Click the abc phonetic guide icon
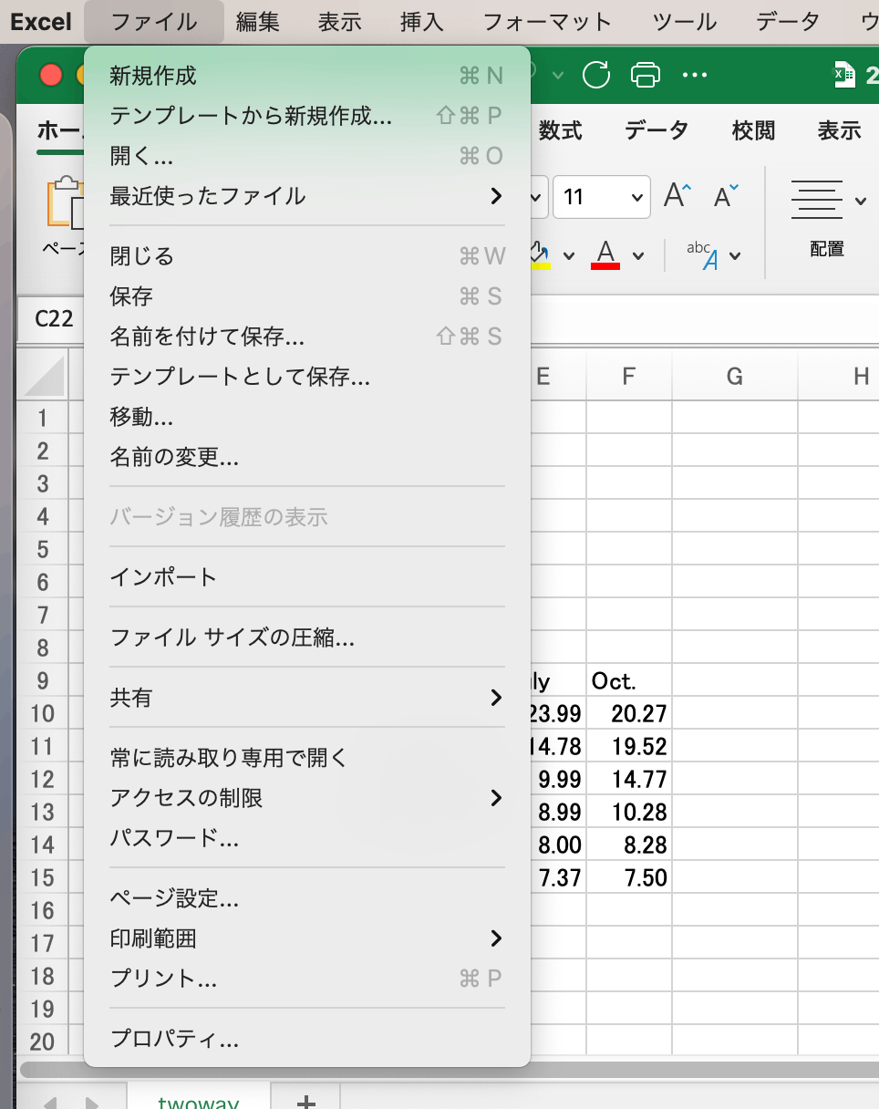 pyautogui.click(x=702, y=255)
